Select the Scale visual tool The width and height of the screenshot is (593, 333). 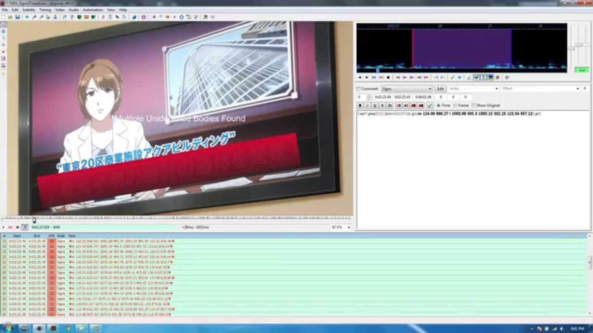3,51
